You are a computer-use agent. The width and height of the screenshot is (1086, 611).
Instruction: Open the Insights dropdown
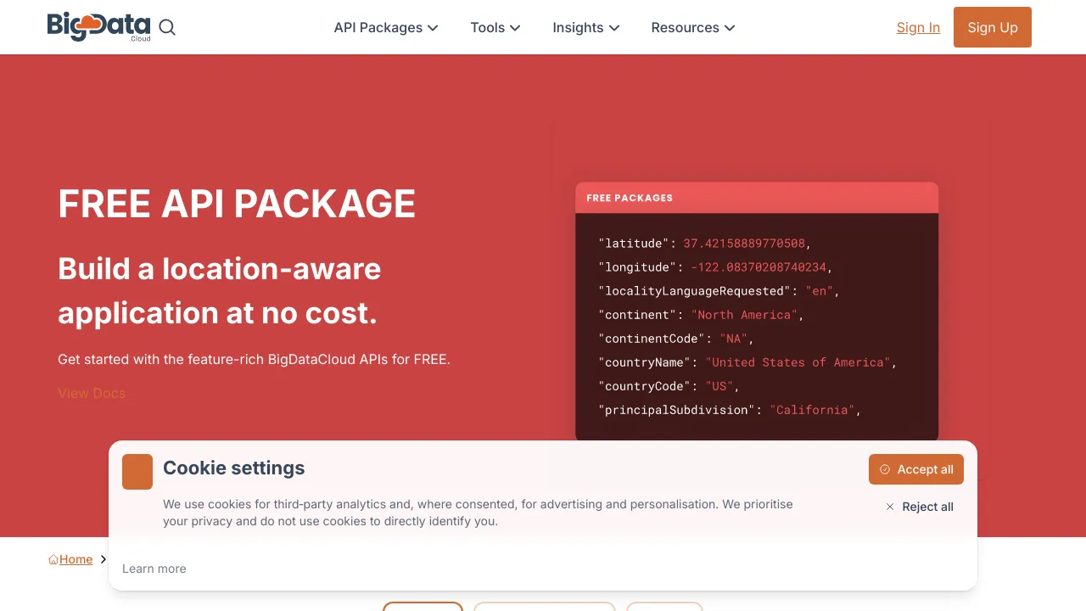click(x=586, y=27)
